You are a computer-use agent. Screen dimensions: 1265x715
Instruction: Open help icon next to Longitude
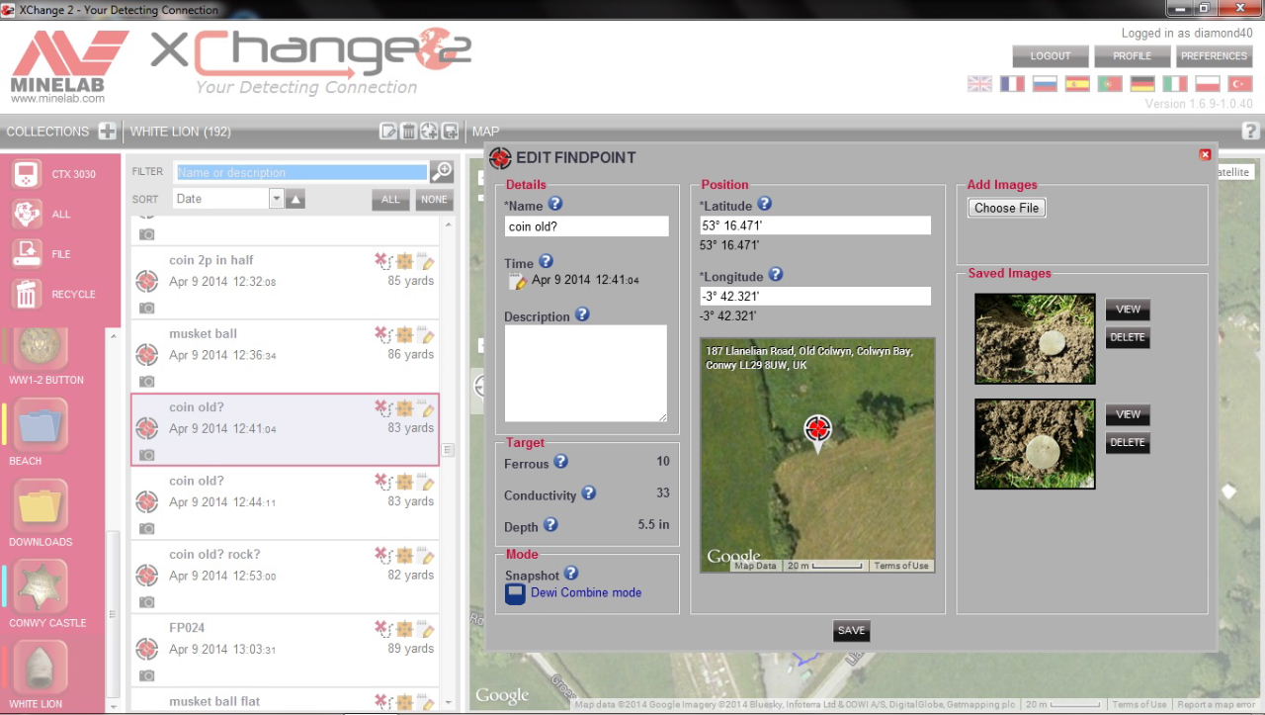pyautogui.click(x=776, y=275)
